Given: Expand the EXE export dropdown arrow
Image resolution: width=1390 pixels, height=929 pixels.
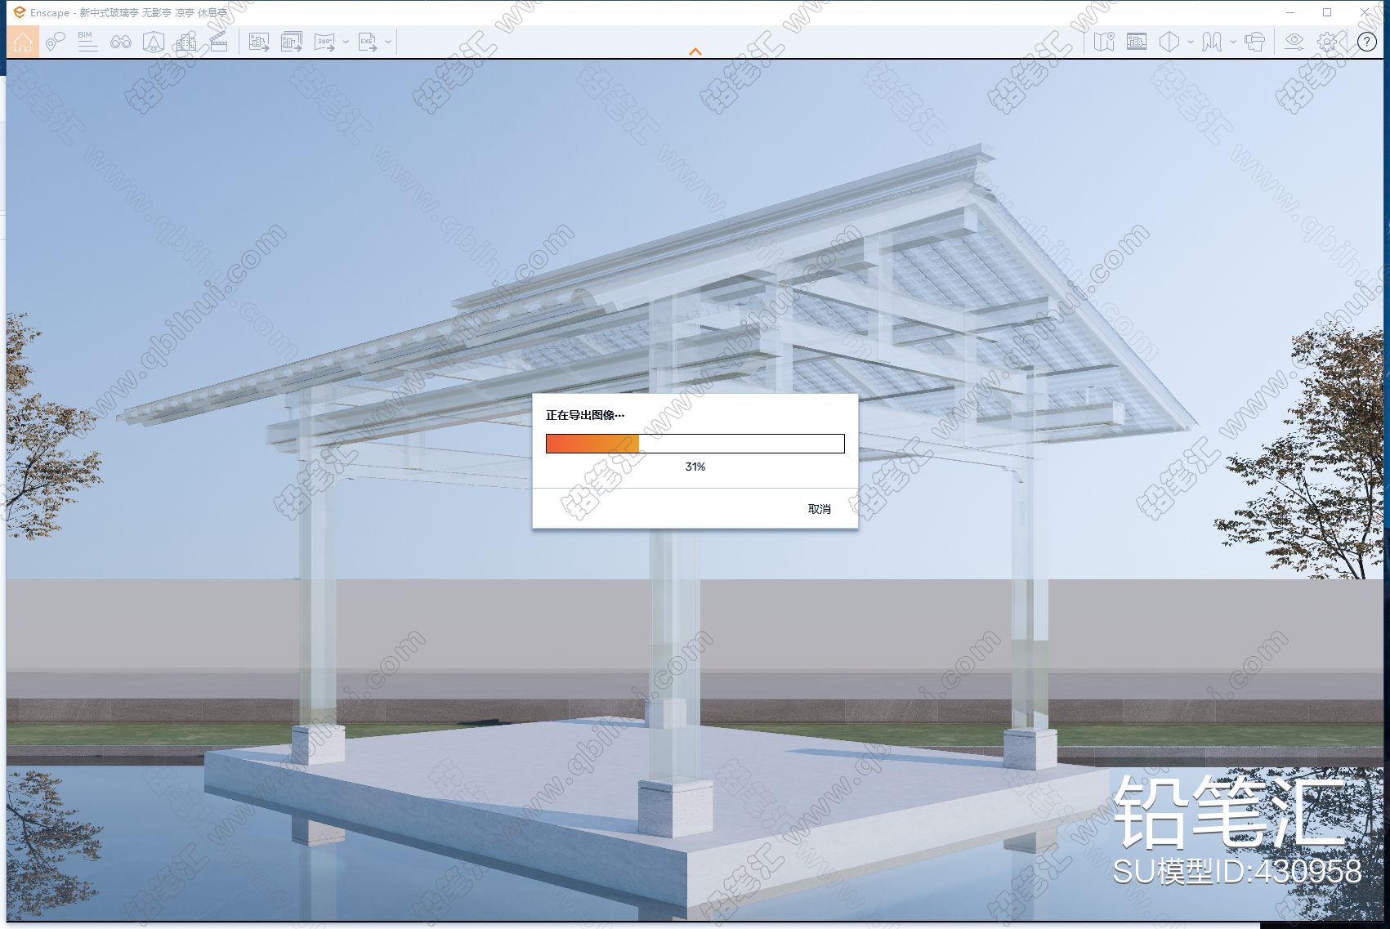Looking at the screenshot, I should tap(388, 42).
